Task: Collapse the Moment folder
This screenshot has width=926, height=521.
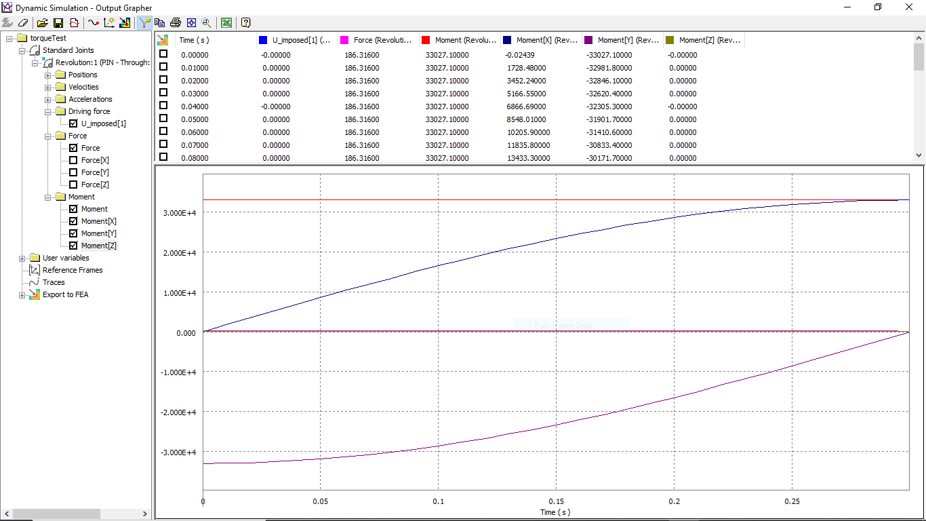Action: (47, 196)
